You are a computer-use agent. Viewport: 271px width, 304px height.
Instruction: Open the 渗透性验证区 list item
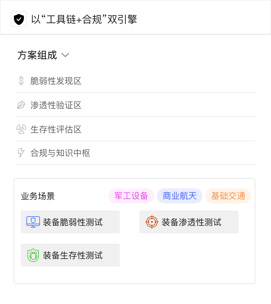click(56, 105)
